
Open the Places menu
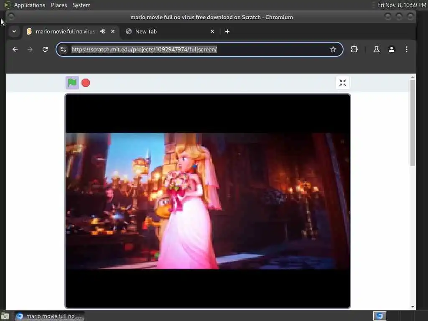point(59,5)
